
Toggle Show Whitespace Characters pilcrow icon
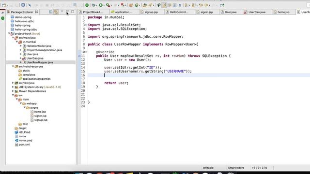pyautogui.click(x=180, y=5)
